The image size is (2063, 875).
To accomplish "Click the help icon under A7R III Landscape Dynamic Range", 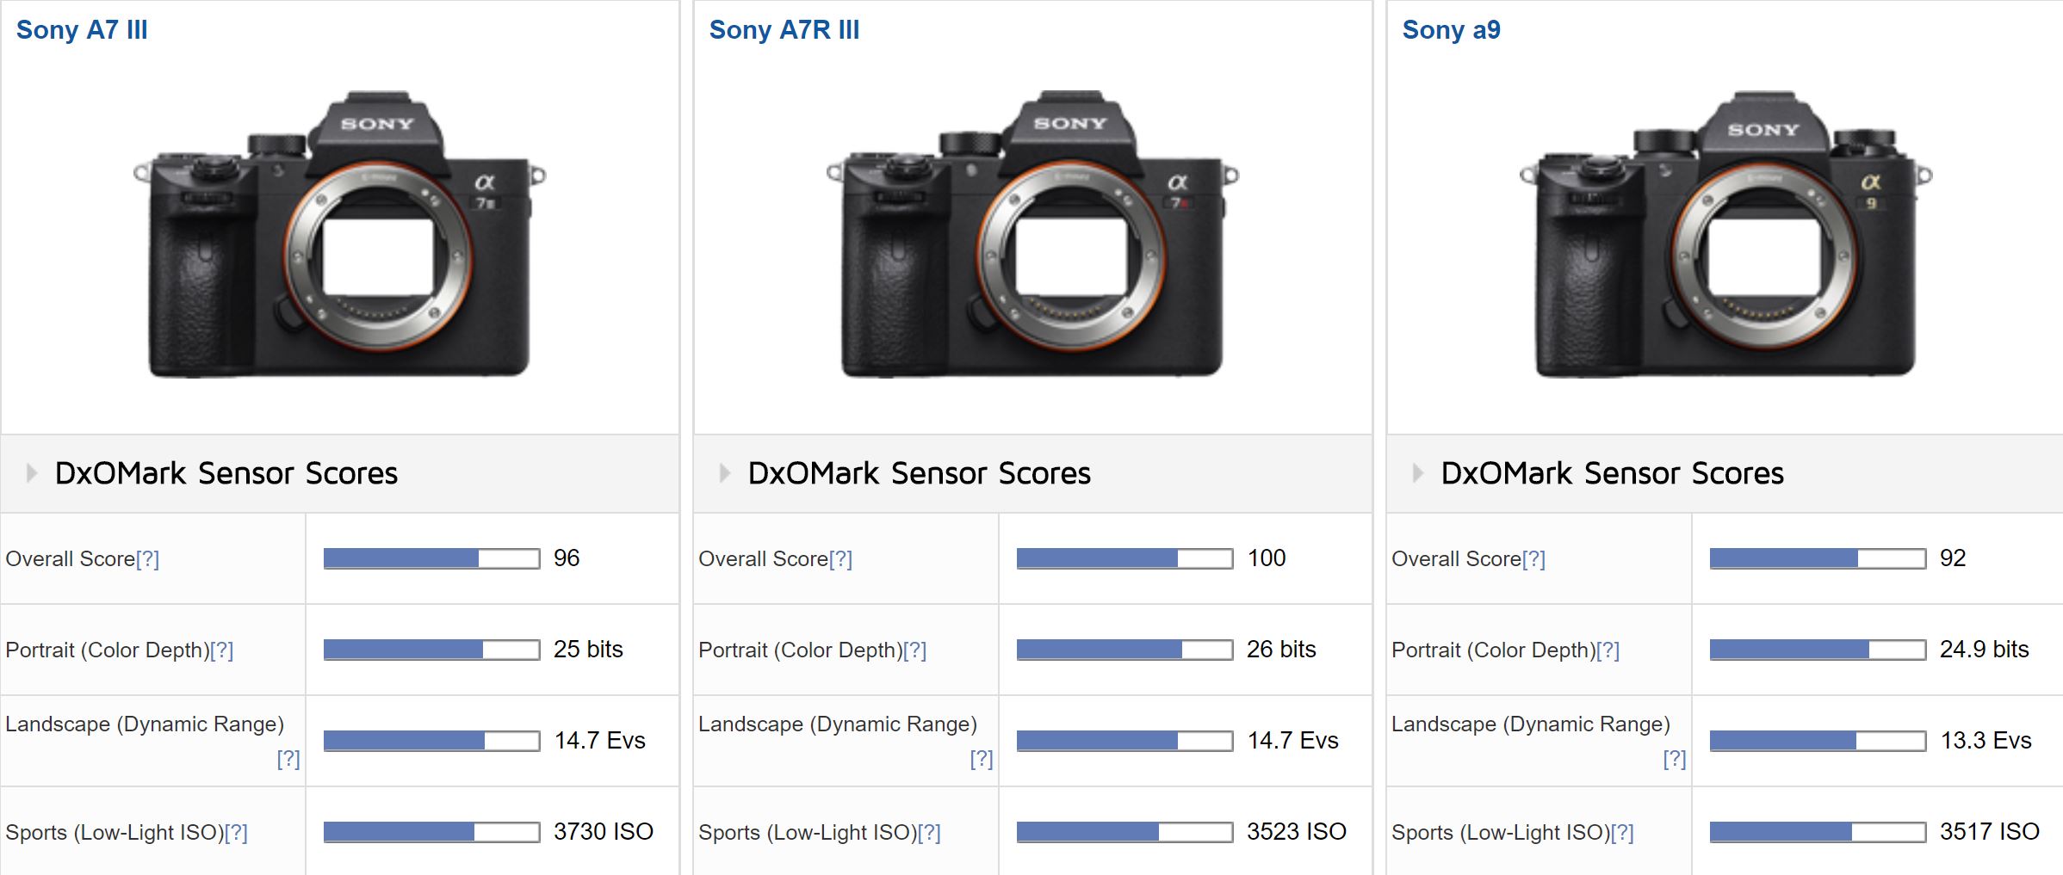I will (982, 759).
